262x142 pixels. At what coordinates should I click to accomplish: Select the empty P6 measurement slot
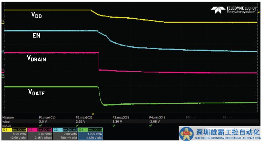[228, 118]
